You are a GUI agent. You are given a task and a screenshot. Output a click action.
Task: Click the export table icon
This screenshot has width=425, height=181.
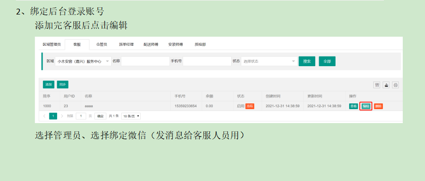tap(386, 85)
